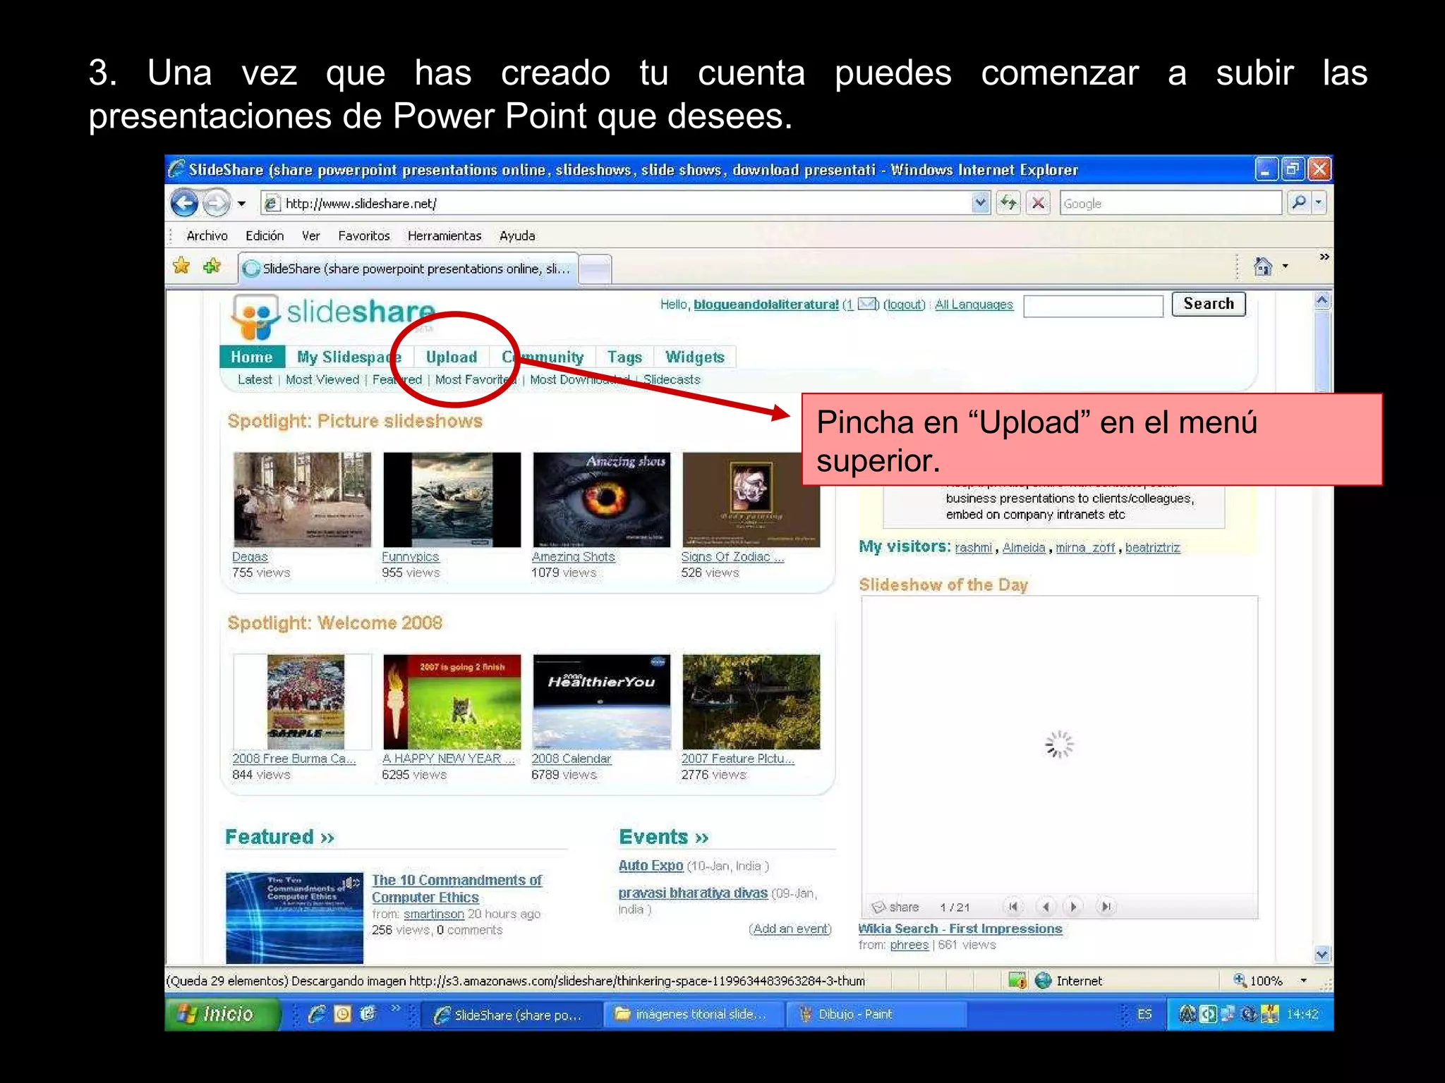The height and width of the screenshot is (1083, 1445).
Task: Jump to first slide in player
Action: pyautogui.click(x=1013, y=907)
